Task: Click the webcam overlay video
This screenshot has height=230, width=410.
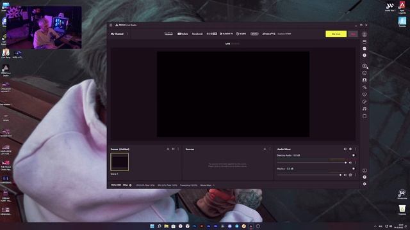Action: click(x=44, y=27)
